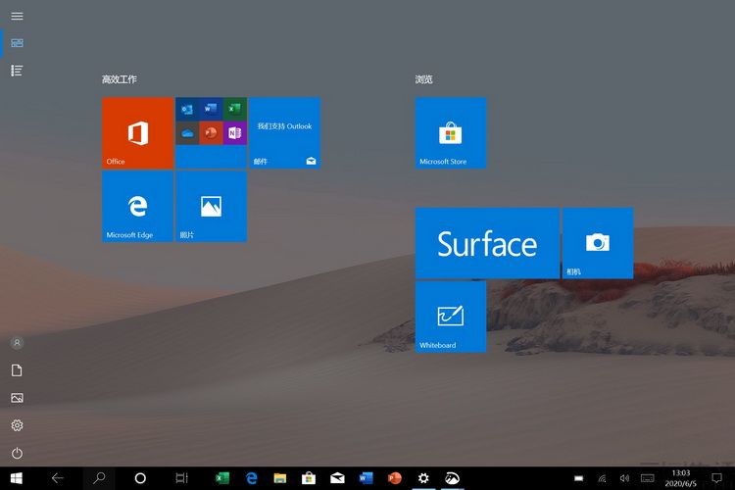
Task: Click the taskbar Back arrow
Action: [58, 478]
